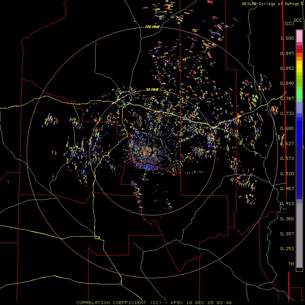Click the 0.627 color scale label
Screen dimensions: 305x305
(x=287, y=144)
